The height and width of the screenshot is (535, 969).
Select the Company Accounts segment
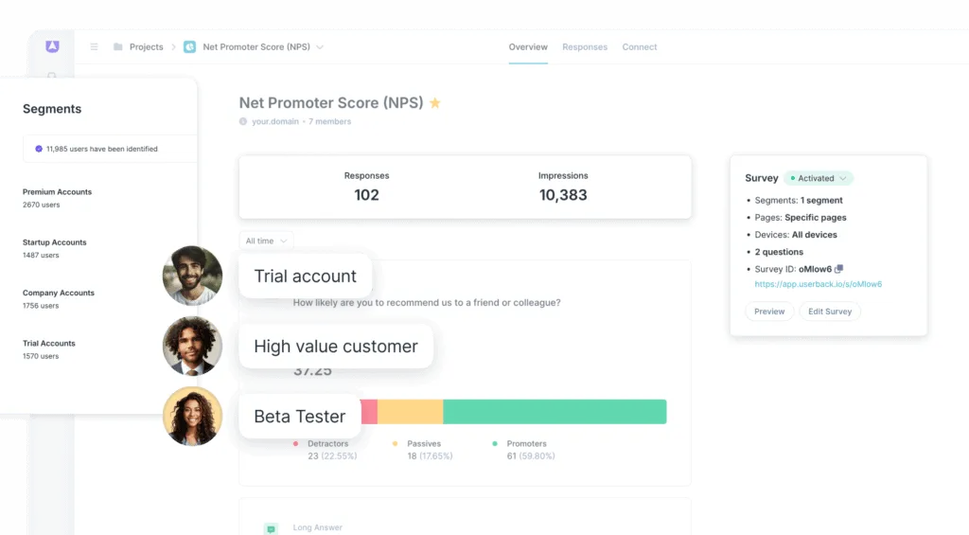point(58,298)
